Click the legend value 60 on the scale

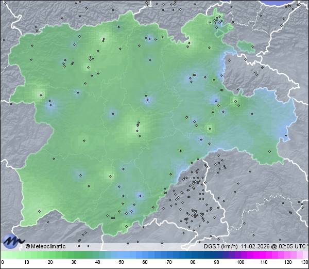[x=145, y=263]
